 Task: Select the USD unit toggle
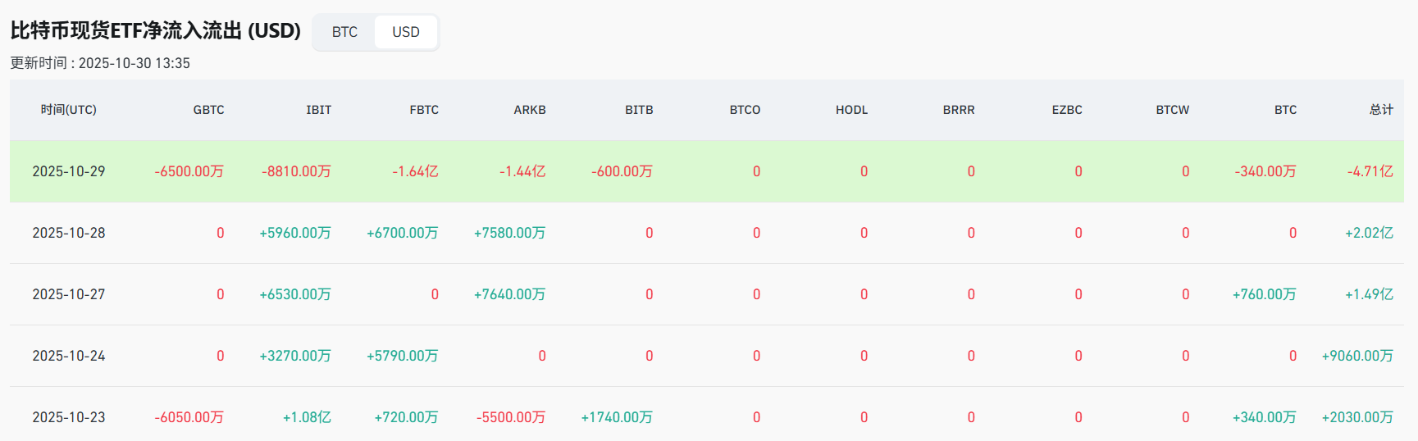[405, 32]
